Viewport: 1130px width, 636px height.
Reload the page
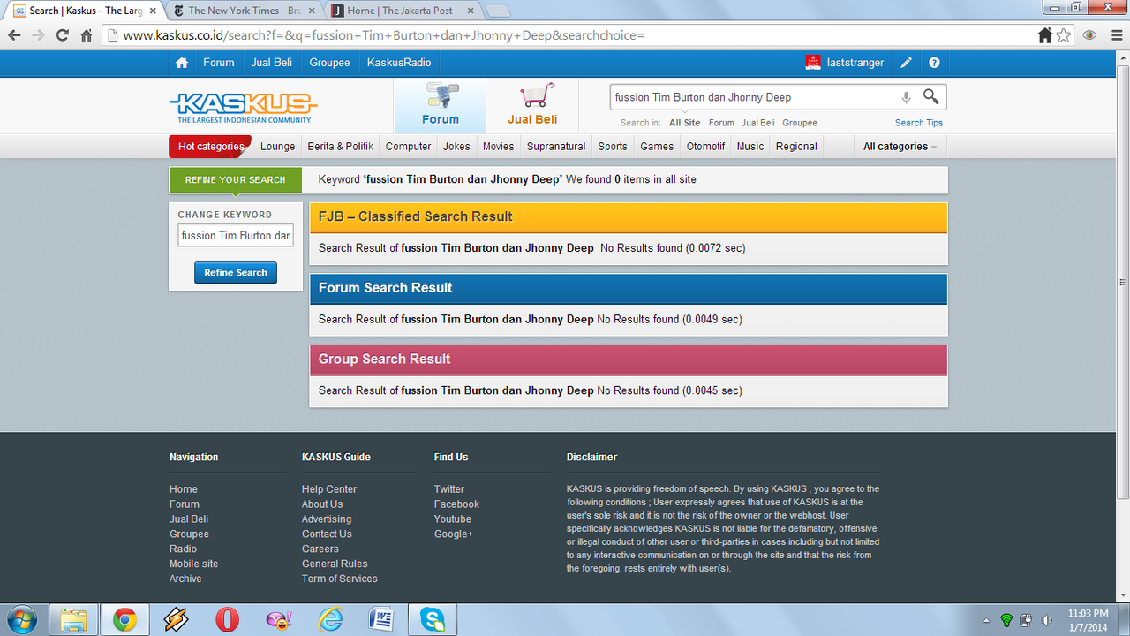click(62, 35)
